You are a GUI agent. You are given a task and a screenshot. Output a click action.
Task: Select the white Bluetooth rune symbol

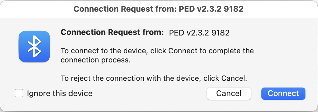34,47
